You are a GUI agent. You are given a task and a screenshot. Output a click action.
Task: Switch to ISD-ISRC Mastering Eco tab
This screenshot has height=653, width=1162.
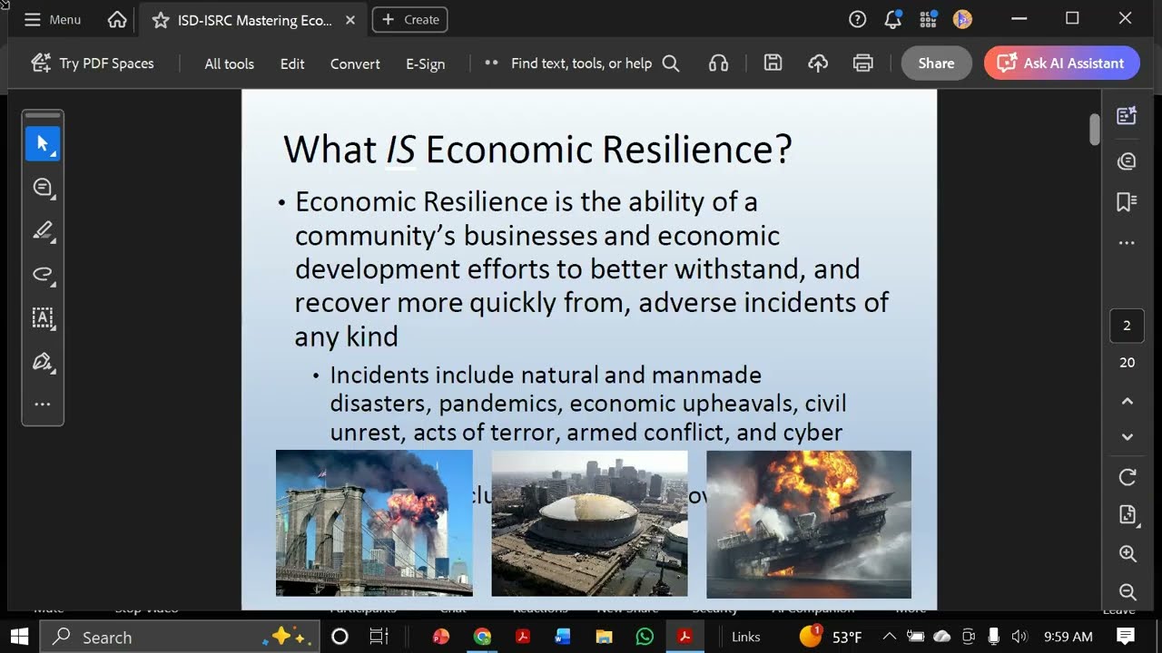254,20
